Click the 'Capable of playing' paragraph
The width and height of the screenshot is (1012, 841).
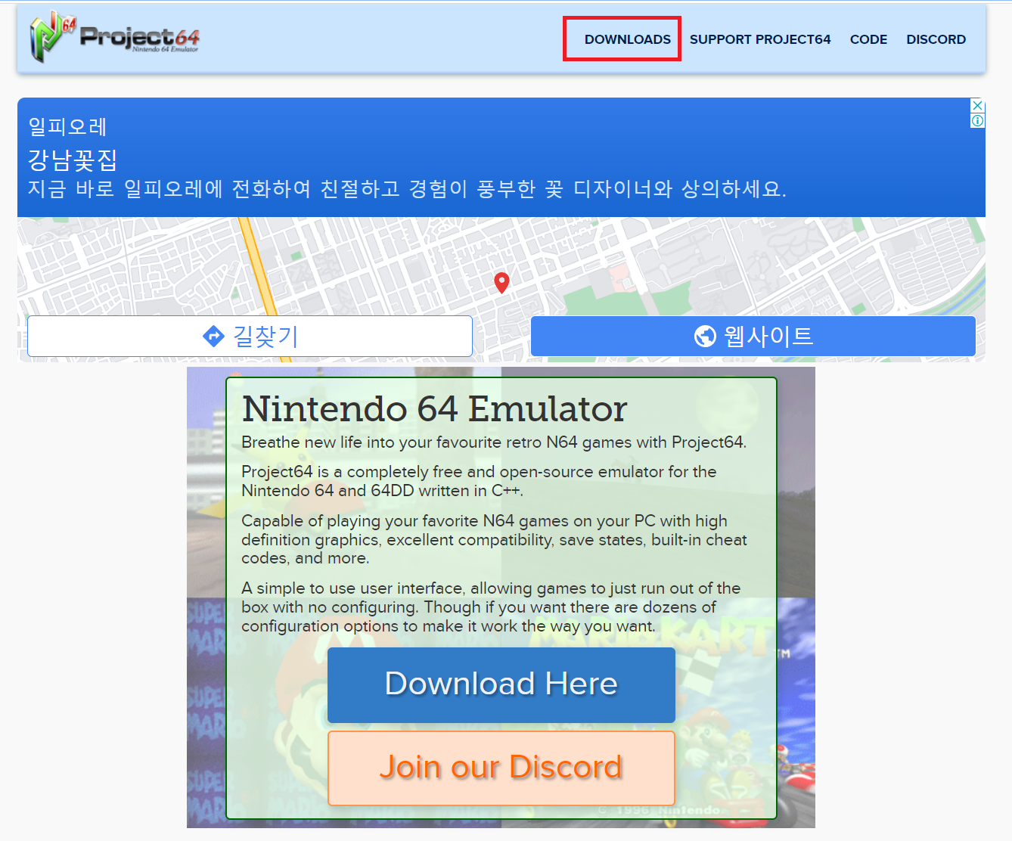coord(494,539)
